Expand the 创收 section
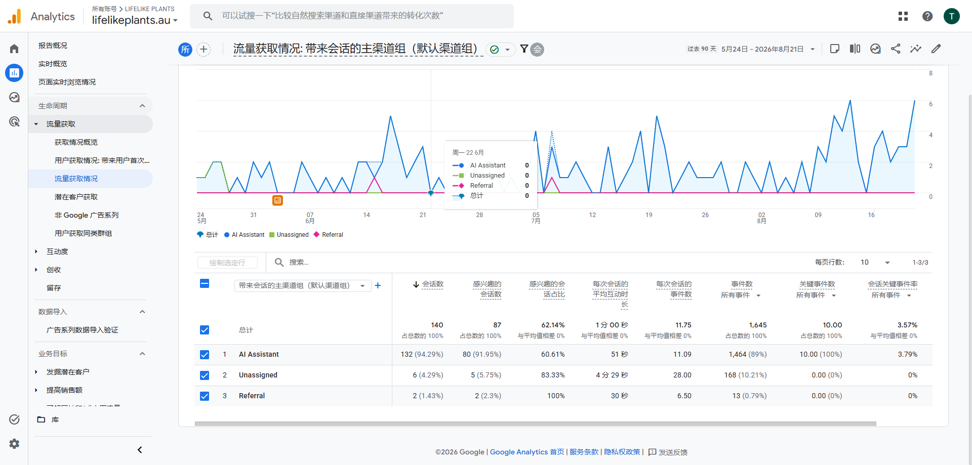The width and height of the screenshot is (972, 465). [x=36, y=270]
